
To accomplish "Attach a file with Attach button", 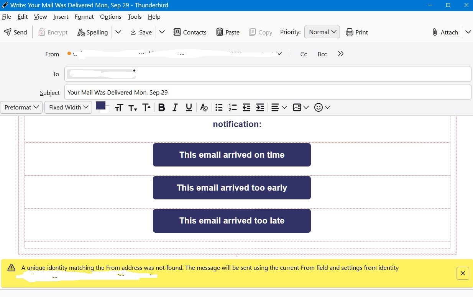I will pos(445,32).
